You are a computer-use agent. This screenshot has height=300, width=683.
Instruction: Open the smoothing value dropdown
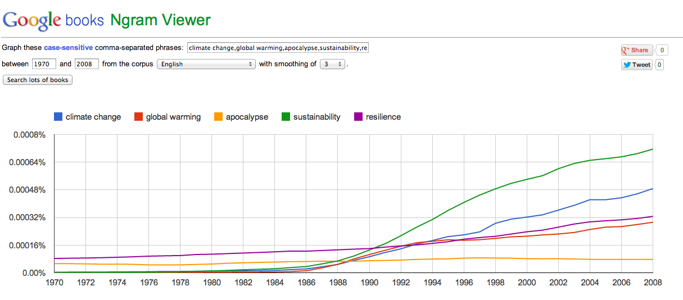point(332,64)
